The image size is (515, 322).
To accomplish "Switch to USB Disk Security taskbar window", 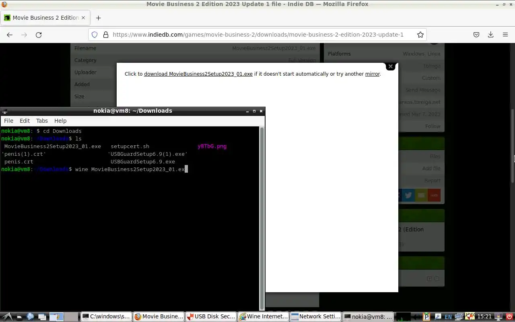I will click(x=211, y=317).
